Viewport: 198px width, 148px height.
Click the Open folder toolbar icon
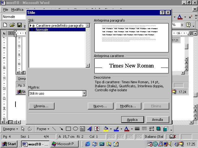coord(12,25)
